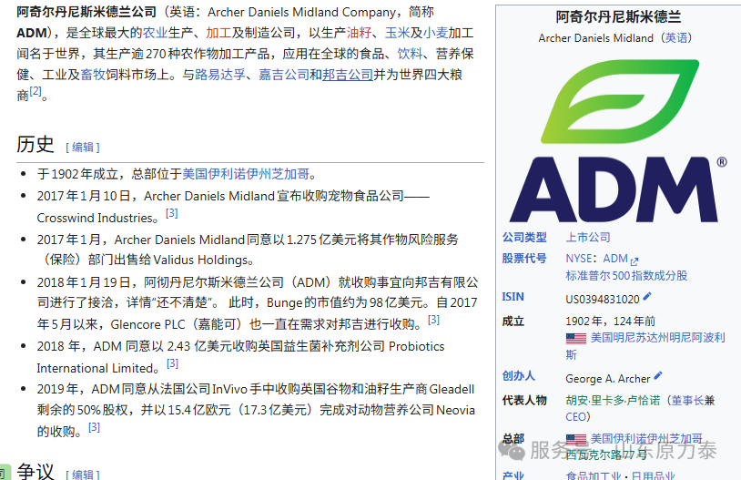
Task: Open the 畜牧 link
Action: pyautogui.click(x=93, y=75)
